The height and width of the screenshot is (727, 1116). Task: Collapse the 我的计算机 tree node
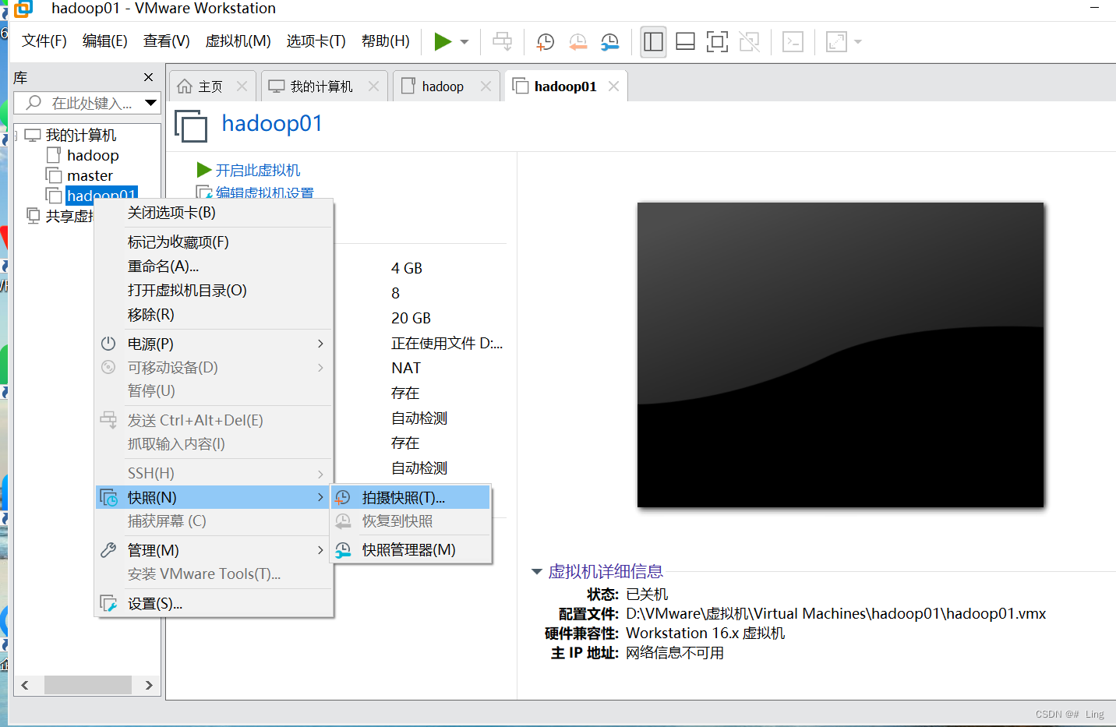point(16,136)
